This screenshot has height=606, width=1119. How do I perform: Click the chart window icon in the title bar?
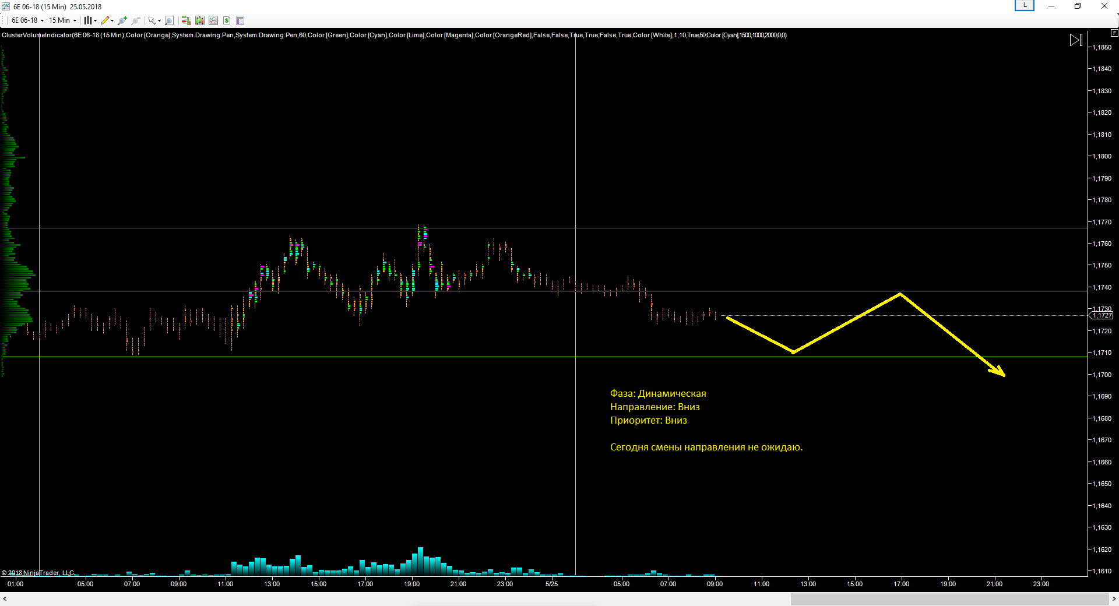(6, 6)
